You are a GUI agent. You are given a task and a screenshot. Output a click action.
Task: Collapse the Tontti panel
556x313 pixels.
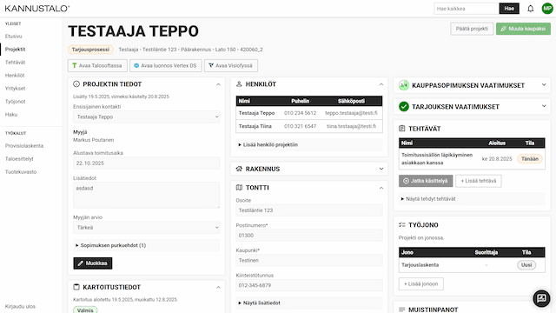(381, 188)
